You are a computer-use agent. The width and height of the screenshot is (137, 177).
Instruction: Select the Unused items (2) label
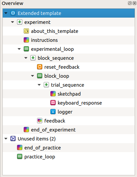pos(37,139)
